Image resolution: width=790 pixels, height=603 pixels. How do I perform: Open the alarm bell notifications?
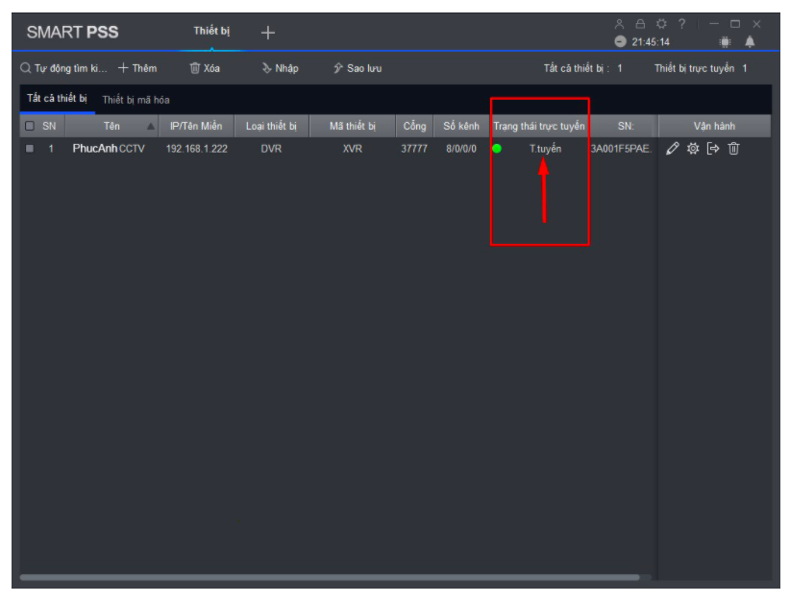pos(750,42)
